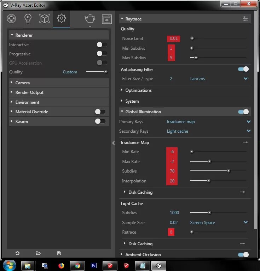Image resolution: width=260 pixels, height=271 pixels.
Task: Expand the Environment section
Action: (x=59, y=102)
